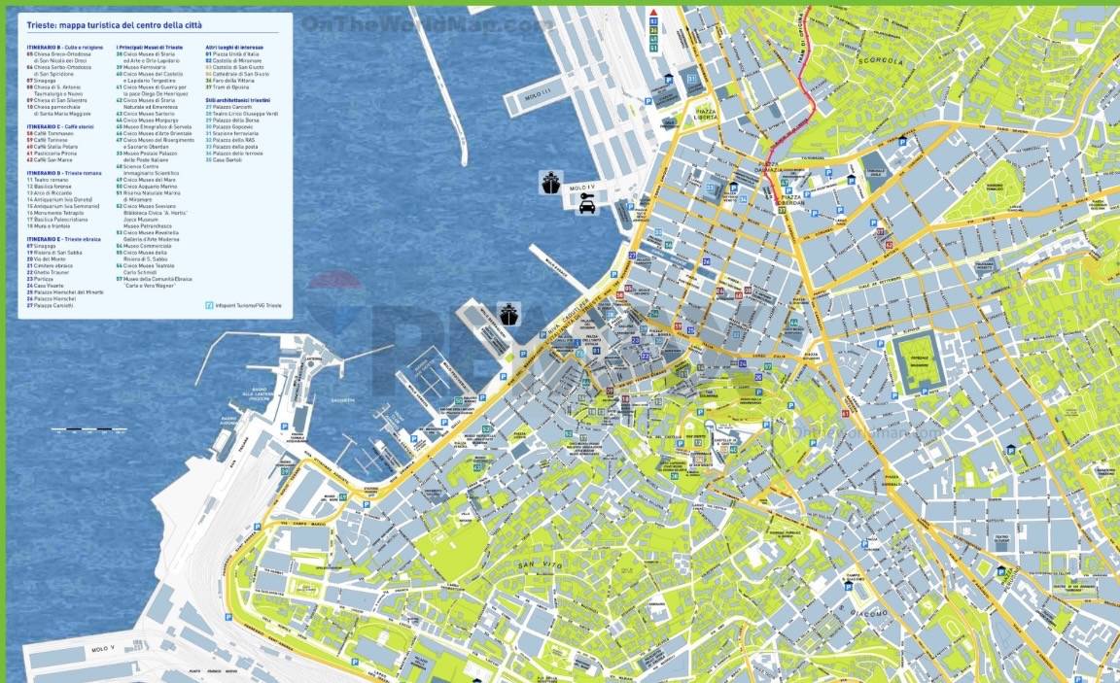Click the San Vito district label
The width and height of the screenshot is (1120, 683).
tap(534, 565)
